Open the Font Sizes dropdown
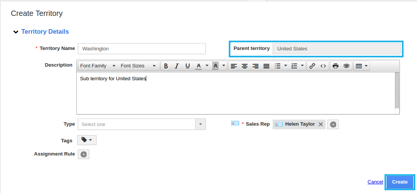 (138, 66)
